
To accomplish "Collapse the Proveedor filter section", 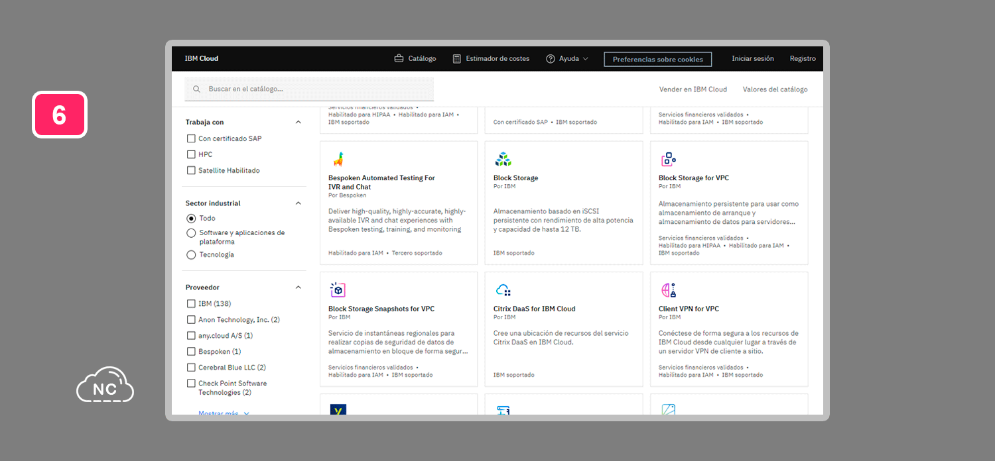I will (298, 287).
